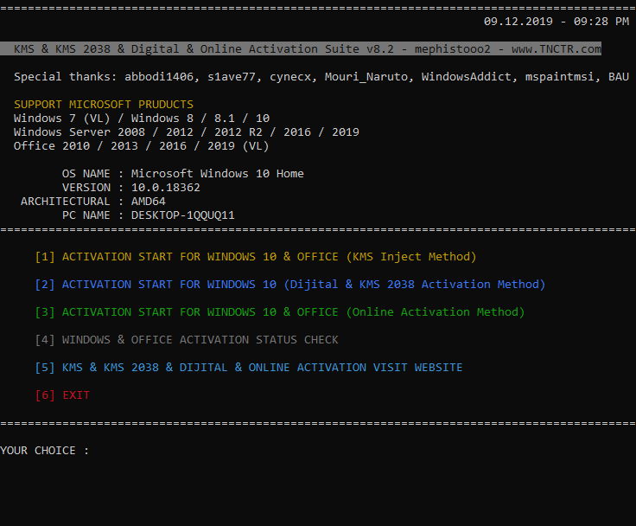
Task: Click the Windows 7 (VL) support line
Action: [x=142, y=119]
